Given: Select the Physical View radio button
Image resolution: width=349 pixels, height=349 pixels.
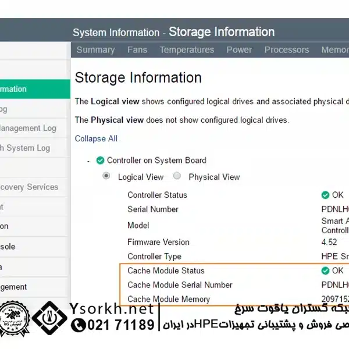Looking at the screenshot, I should [177, 176].
